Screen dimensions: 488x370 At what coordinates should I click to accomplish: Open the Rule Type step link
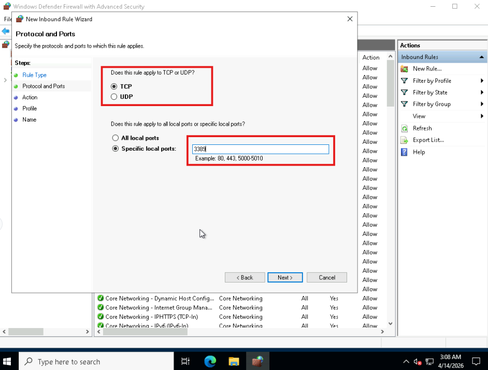click(x=34, y=75)
